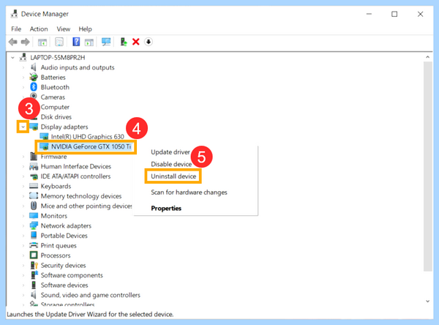
Task: Select the Software components label
Action: tap(72, 275)
